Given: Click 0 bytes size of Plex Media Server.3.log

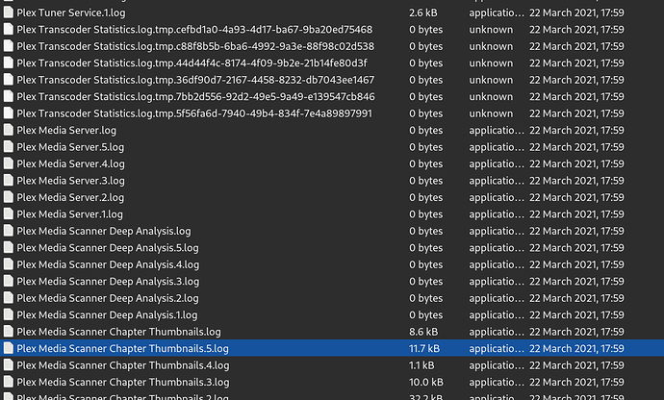Looking at the screenshot, I should (x=426, y=181).
